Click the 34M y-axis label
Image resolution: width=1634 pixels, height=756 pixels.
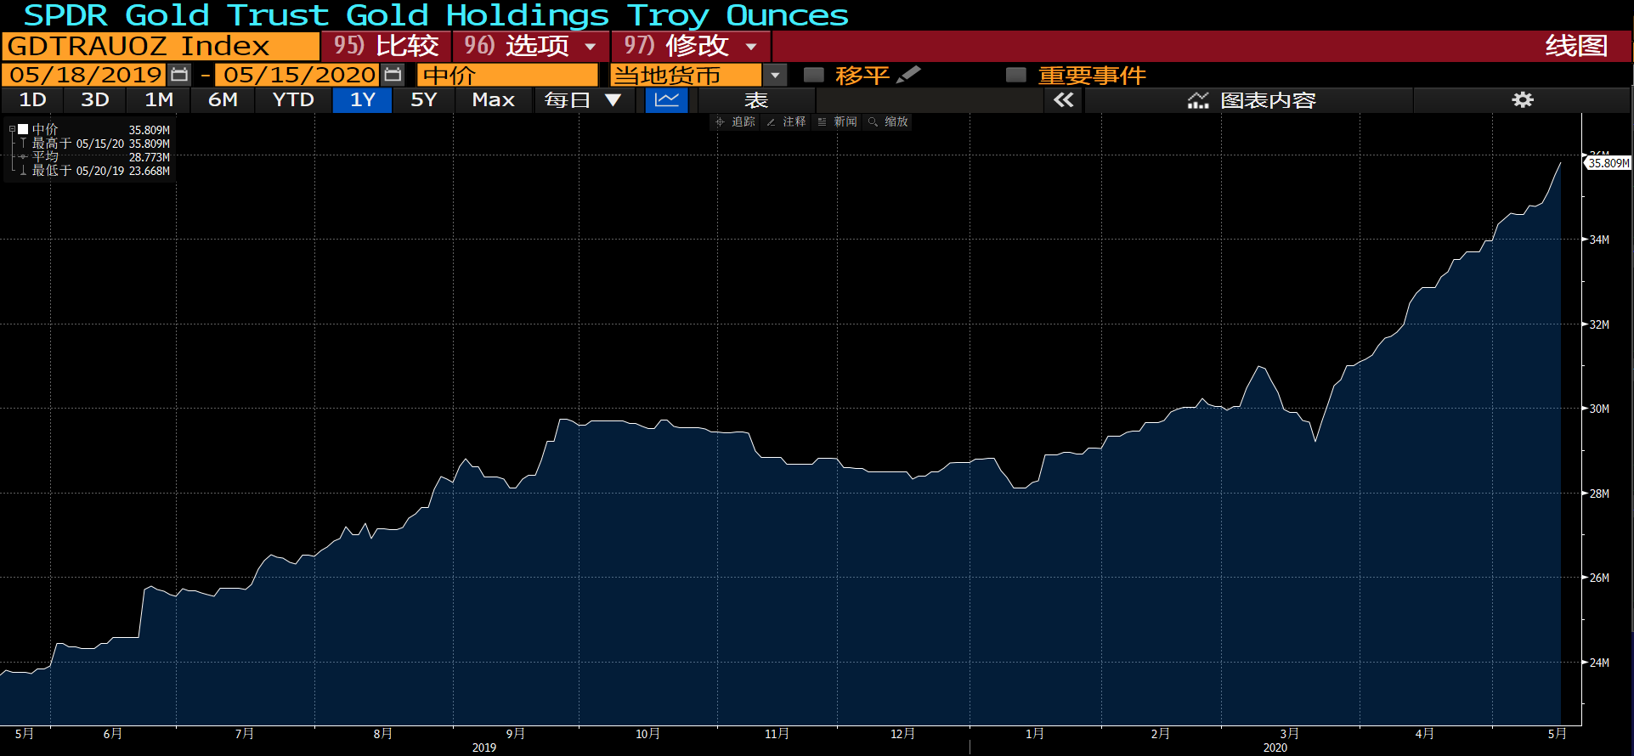(1599, 240)
